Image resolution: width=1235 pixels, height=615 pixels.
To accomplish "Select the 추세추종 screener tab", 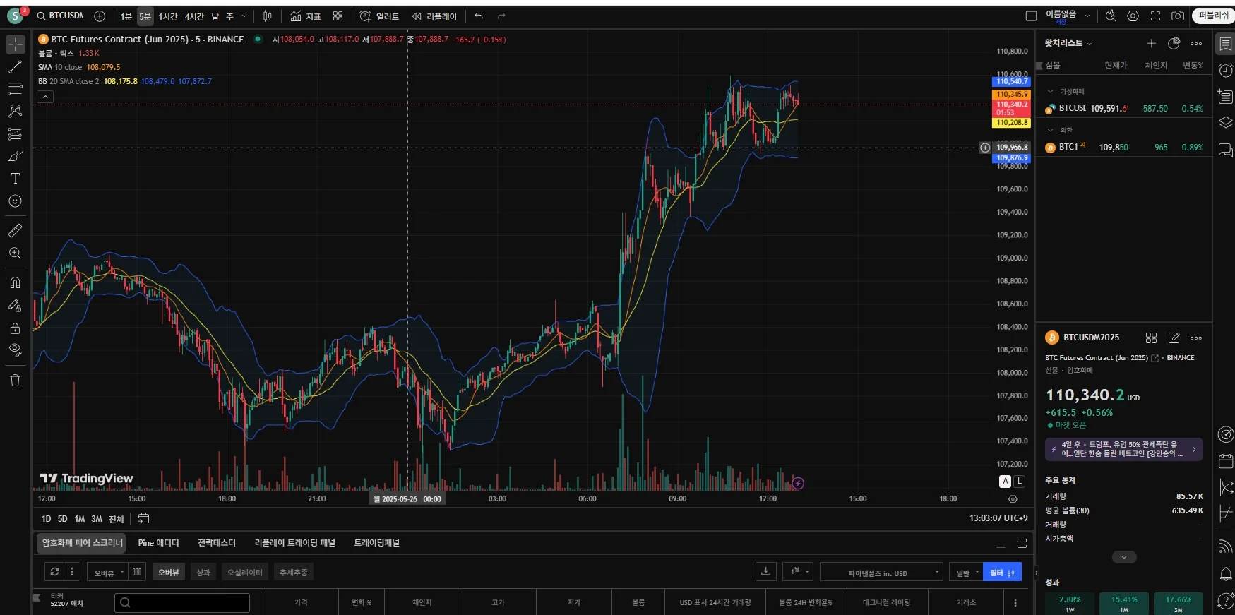I will coord(294,573).
